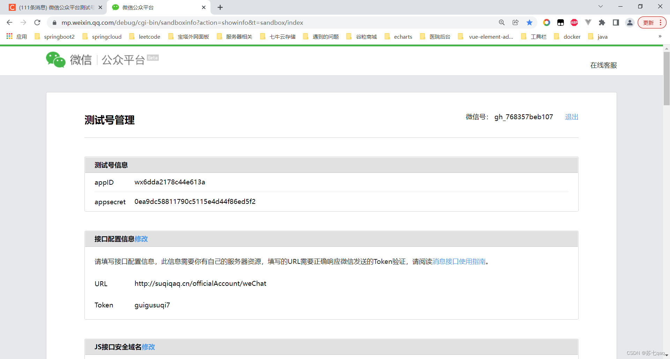Open the springboot2 bookmark folder
The height and width of the screenshot is (359, 670).
tap(55, 37)
